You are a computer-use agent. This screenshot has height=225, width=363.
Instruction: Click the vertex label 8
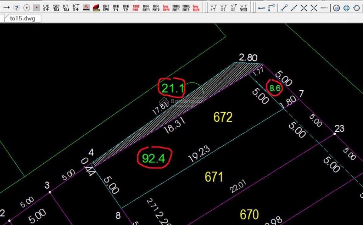[118, 215]
